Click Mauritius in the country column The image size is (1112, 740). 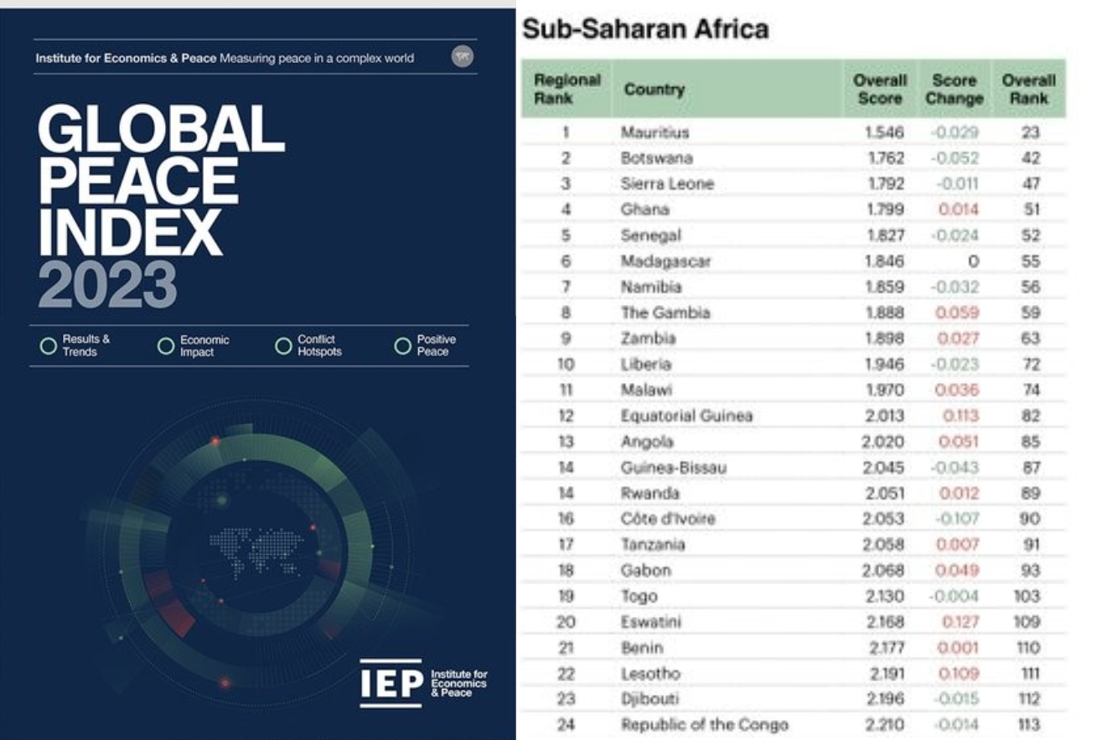(x=654, y=132)
